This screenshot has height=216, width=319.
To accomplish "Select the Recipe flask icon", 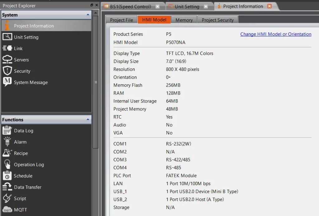I will (7, 153).
